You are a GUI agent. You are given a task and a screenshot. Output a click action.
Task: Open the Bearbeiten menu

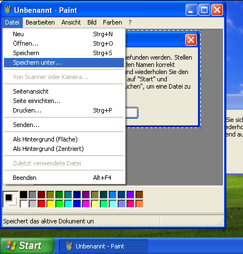point(40,22)
